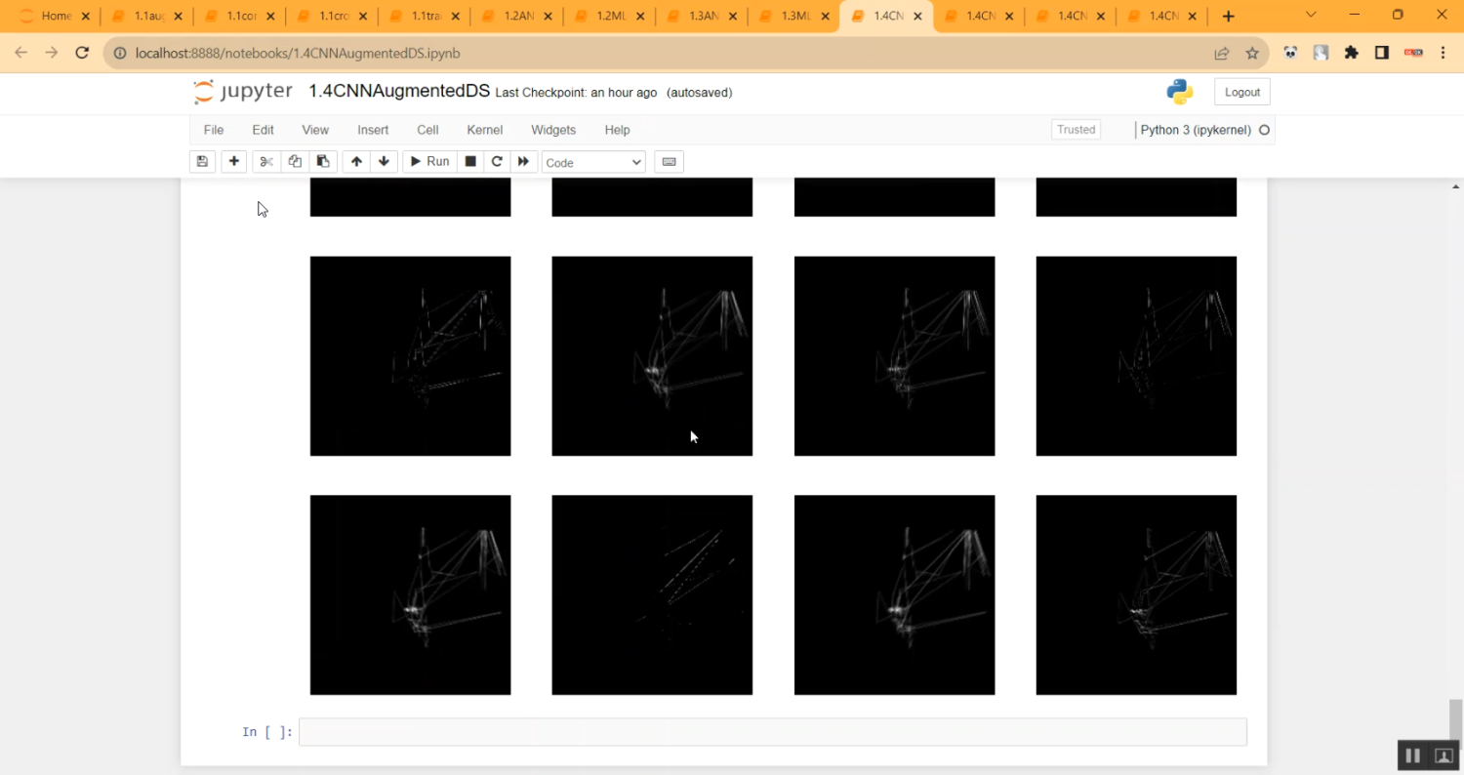Switch to the 1.2ML tab

point(608,17)
